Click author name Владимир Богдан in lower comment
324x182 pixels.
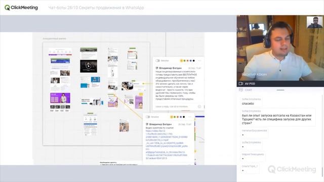click(x=160, y=124)
